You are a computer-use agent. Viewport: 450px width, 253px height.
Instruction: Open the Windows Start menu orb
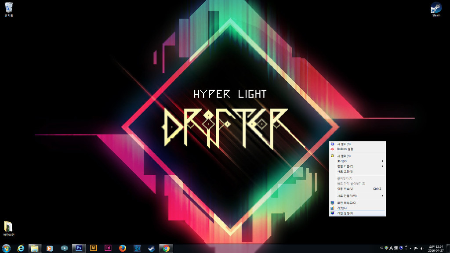pyautogui.click(x=6, y=248)
